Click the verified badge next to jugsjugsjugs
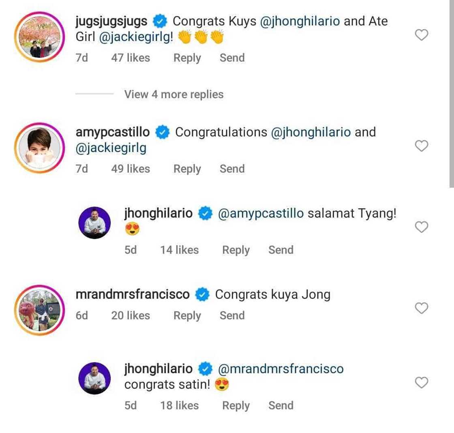The height and width of the screenshot is (433, 454). coord(161,21)
